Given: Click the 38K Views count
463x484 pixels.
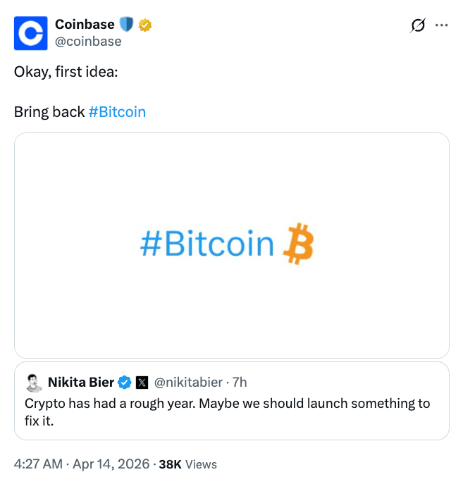Looking at the screenshot, I should [x=188, y=464].
